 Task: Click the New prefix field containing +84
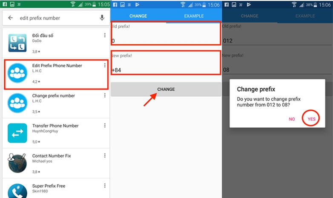[166, 69]
